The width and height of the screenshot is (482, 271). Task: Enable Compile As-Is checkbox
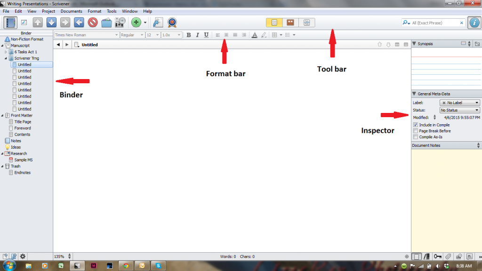coord(416,137)
